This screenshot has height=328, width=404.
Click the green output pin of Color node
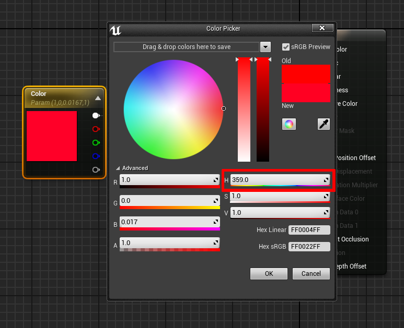tap(96, 143)
